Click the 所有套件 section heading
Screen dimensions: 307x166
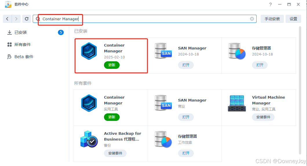click(83, 83)
